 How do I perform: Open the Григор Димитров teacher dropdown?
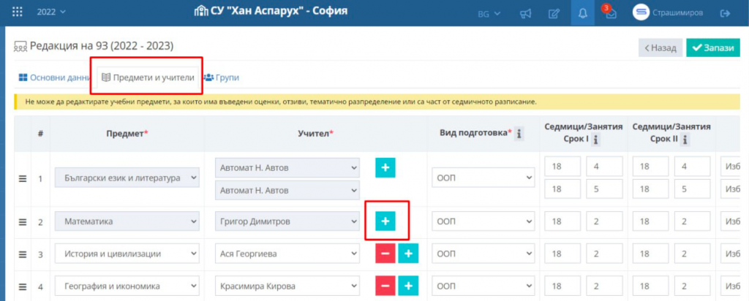coord(287,221)
